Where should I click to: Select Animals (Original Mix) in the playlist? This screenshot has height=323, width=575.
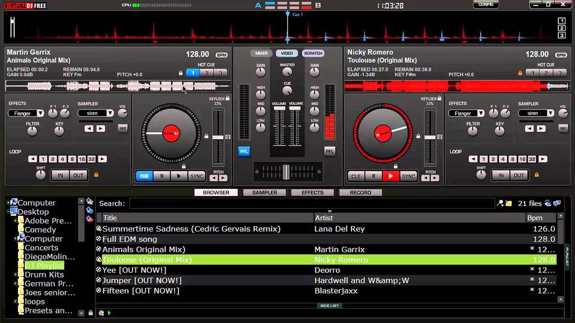pyautogui.click(x=168, y=249)
